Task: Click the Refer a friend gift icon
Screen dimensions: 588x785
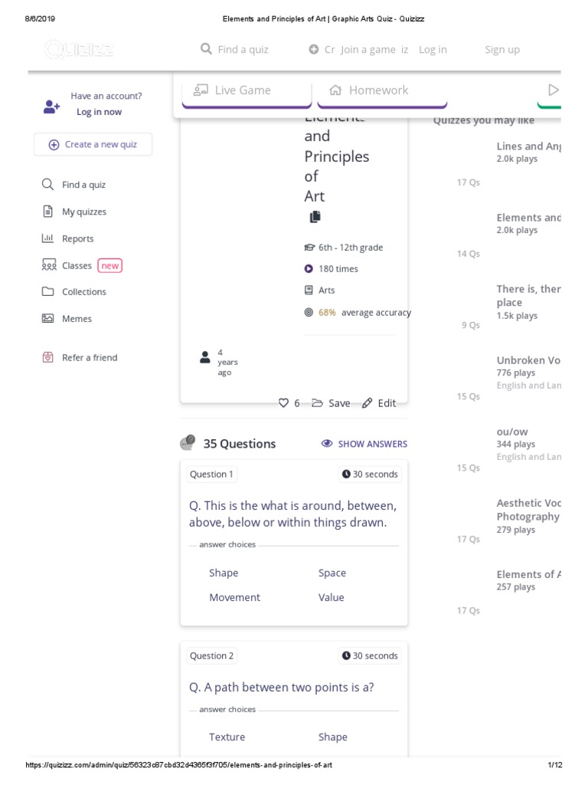Action: [47, 357]
